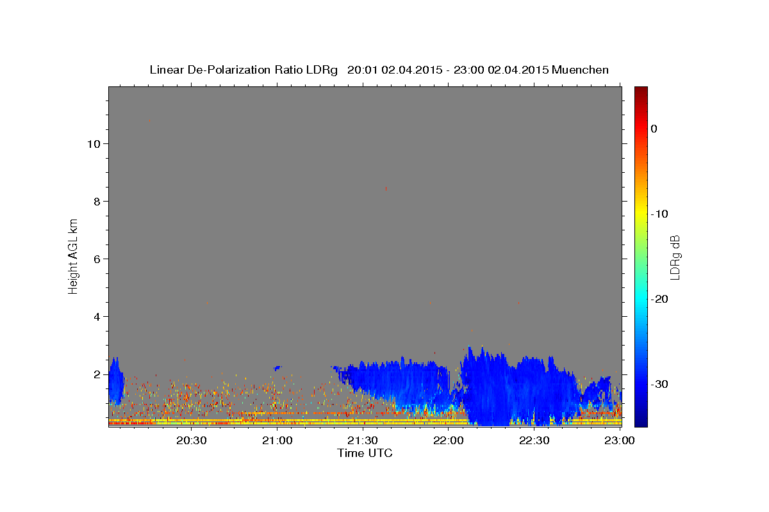Click the height tick label 8
Viewport: 769px width, 512px height.
tap(95, 202)
